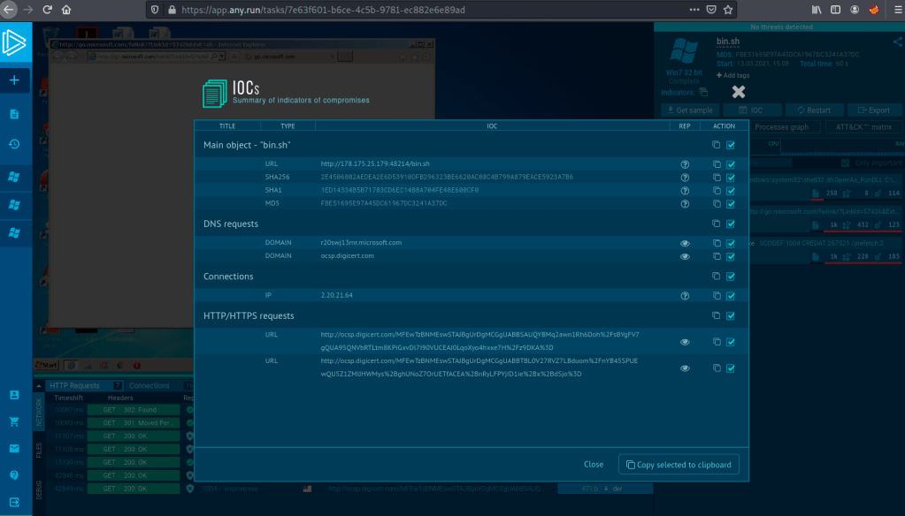View reputation of r20swj13mr.microsoft.com via eye icon
Image resolution: width=905 pixels, height=516 pixels.
coord(684,242)
